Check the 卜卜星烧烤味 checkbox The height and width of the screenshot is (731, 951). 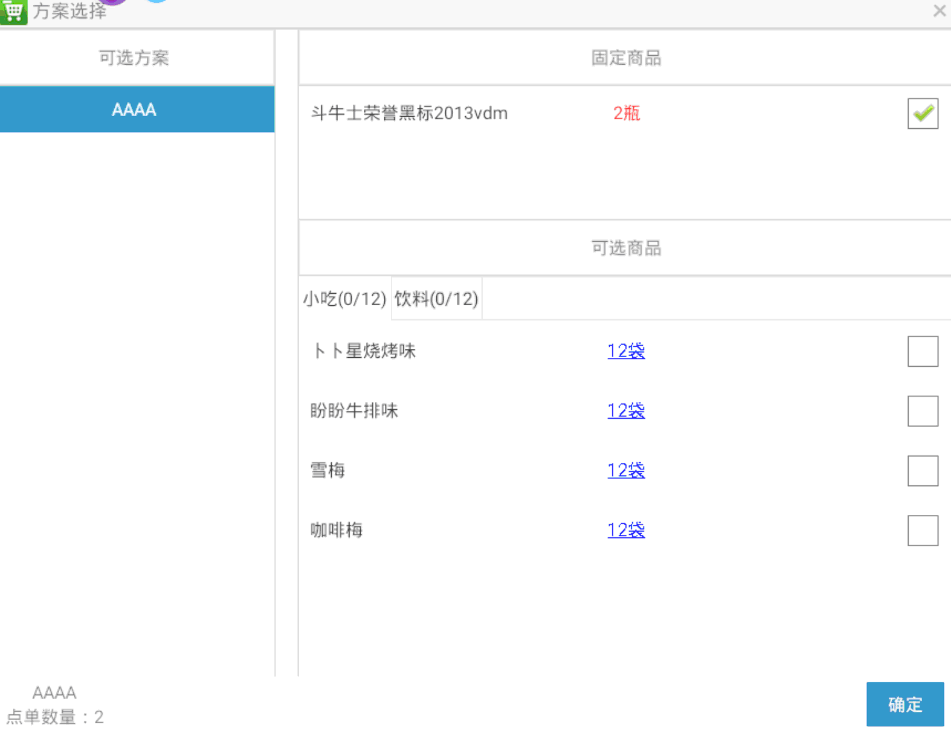point(923,351)
